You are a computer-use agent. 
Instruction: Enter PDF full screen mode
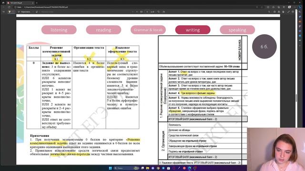coord(288,12)
